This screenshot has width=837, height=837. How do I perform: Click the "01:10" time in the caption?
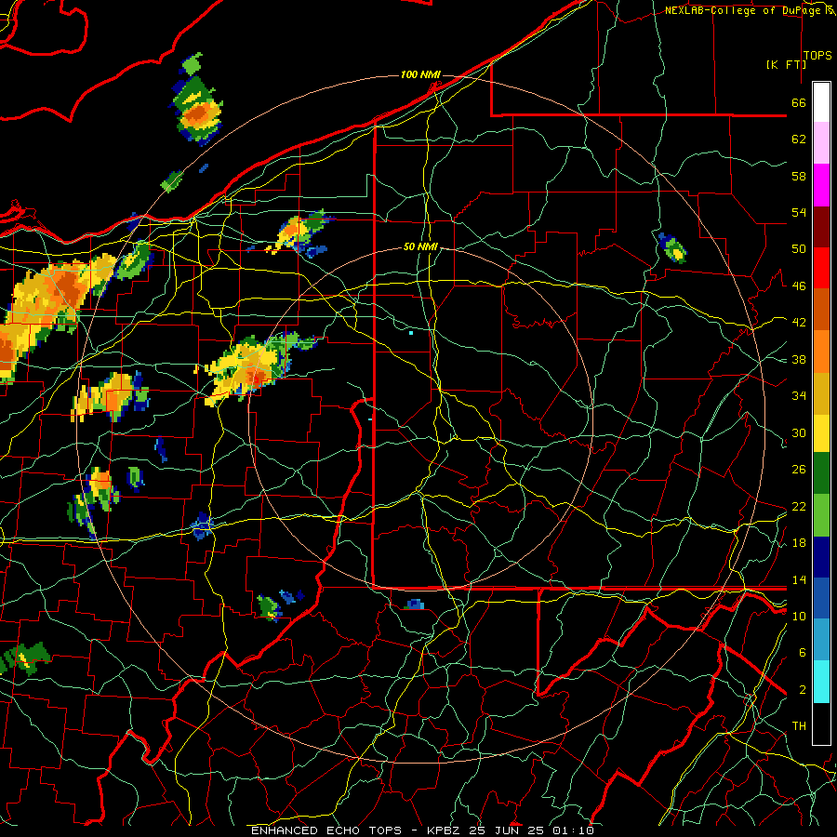click(x=573, y=830)
